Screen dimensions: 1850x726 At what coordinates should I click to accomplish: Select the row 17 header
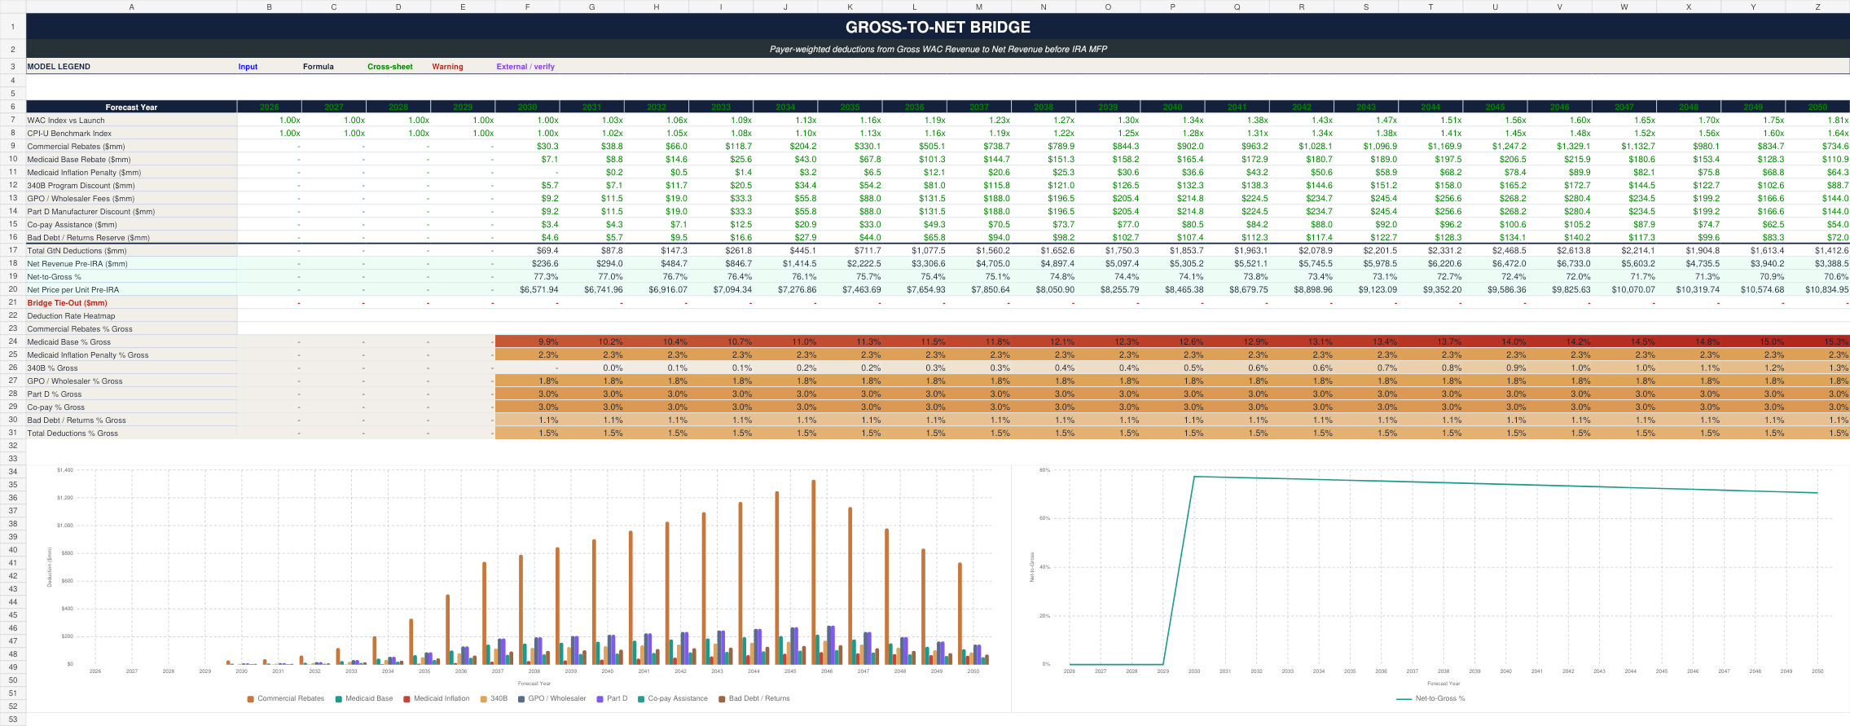[x=13, y=250]
